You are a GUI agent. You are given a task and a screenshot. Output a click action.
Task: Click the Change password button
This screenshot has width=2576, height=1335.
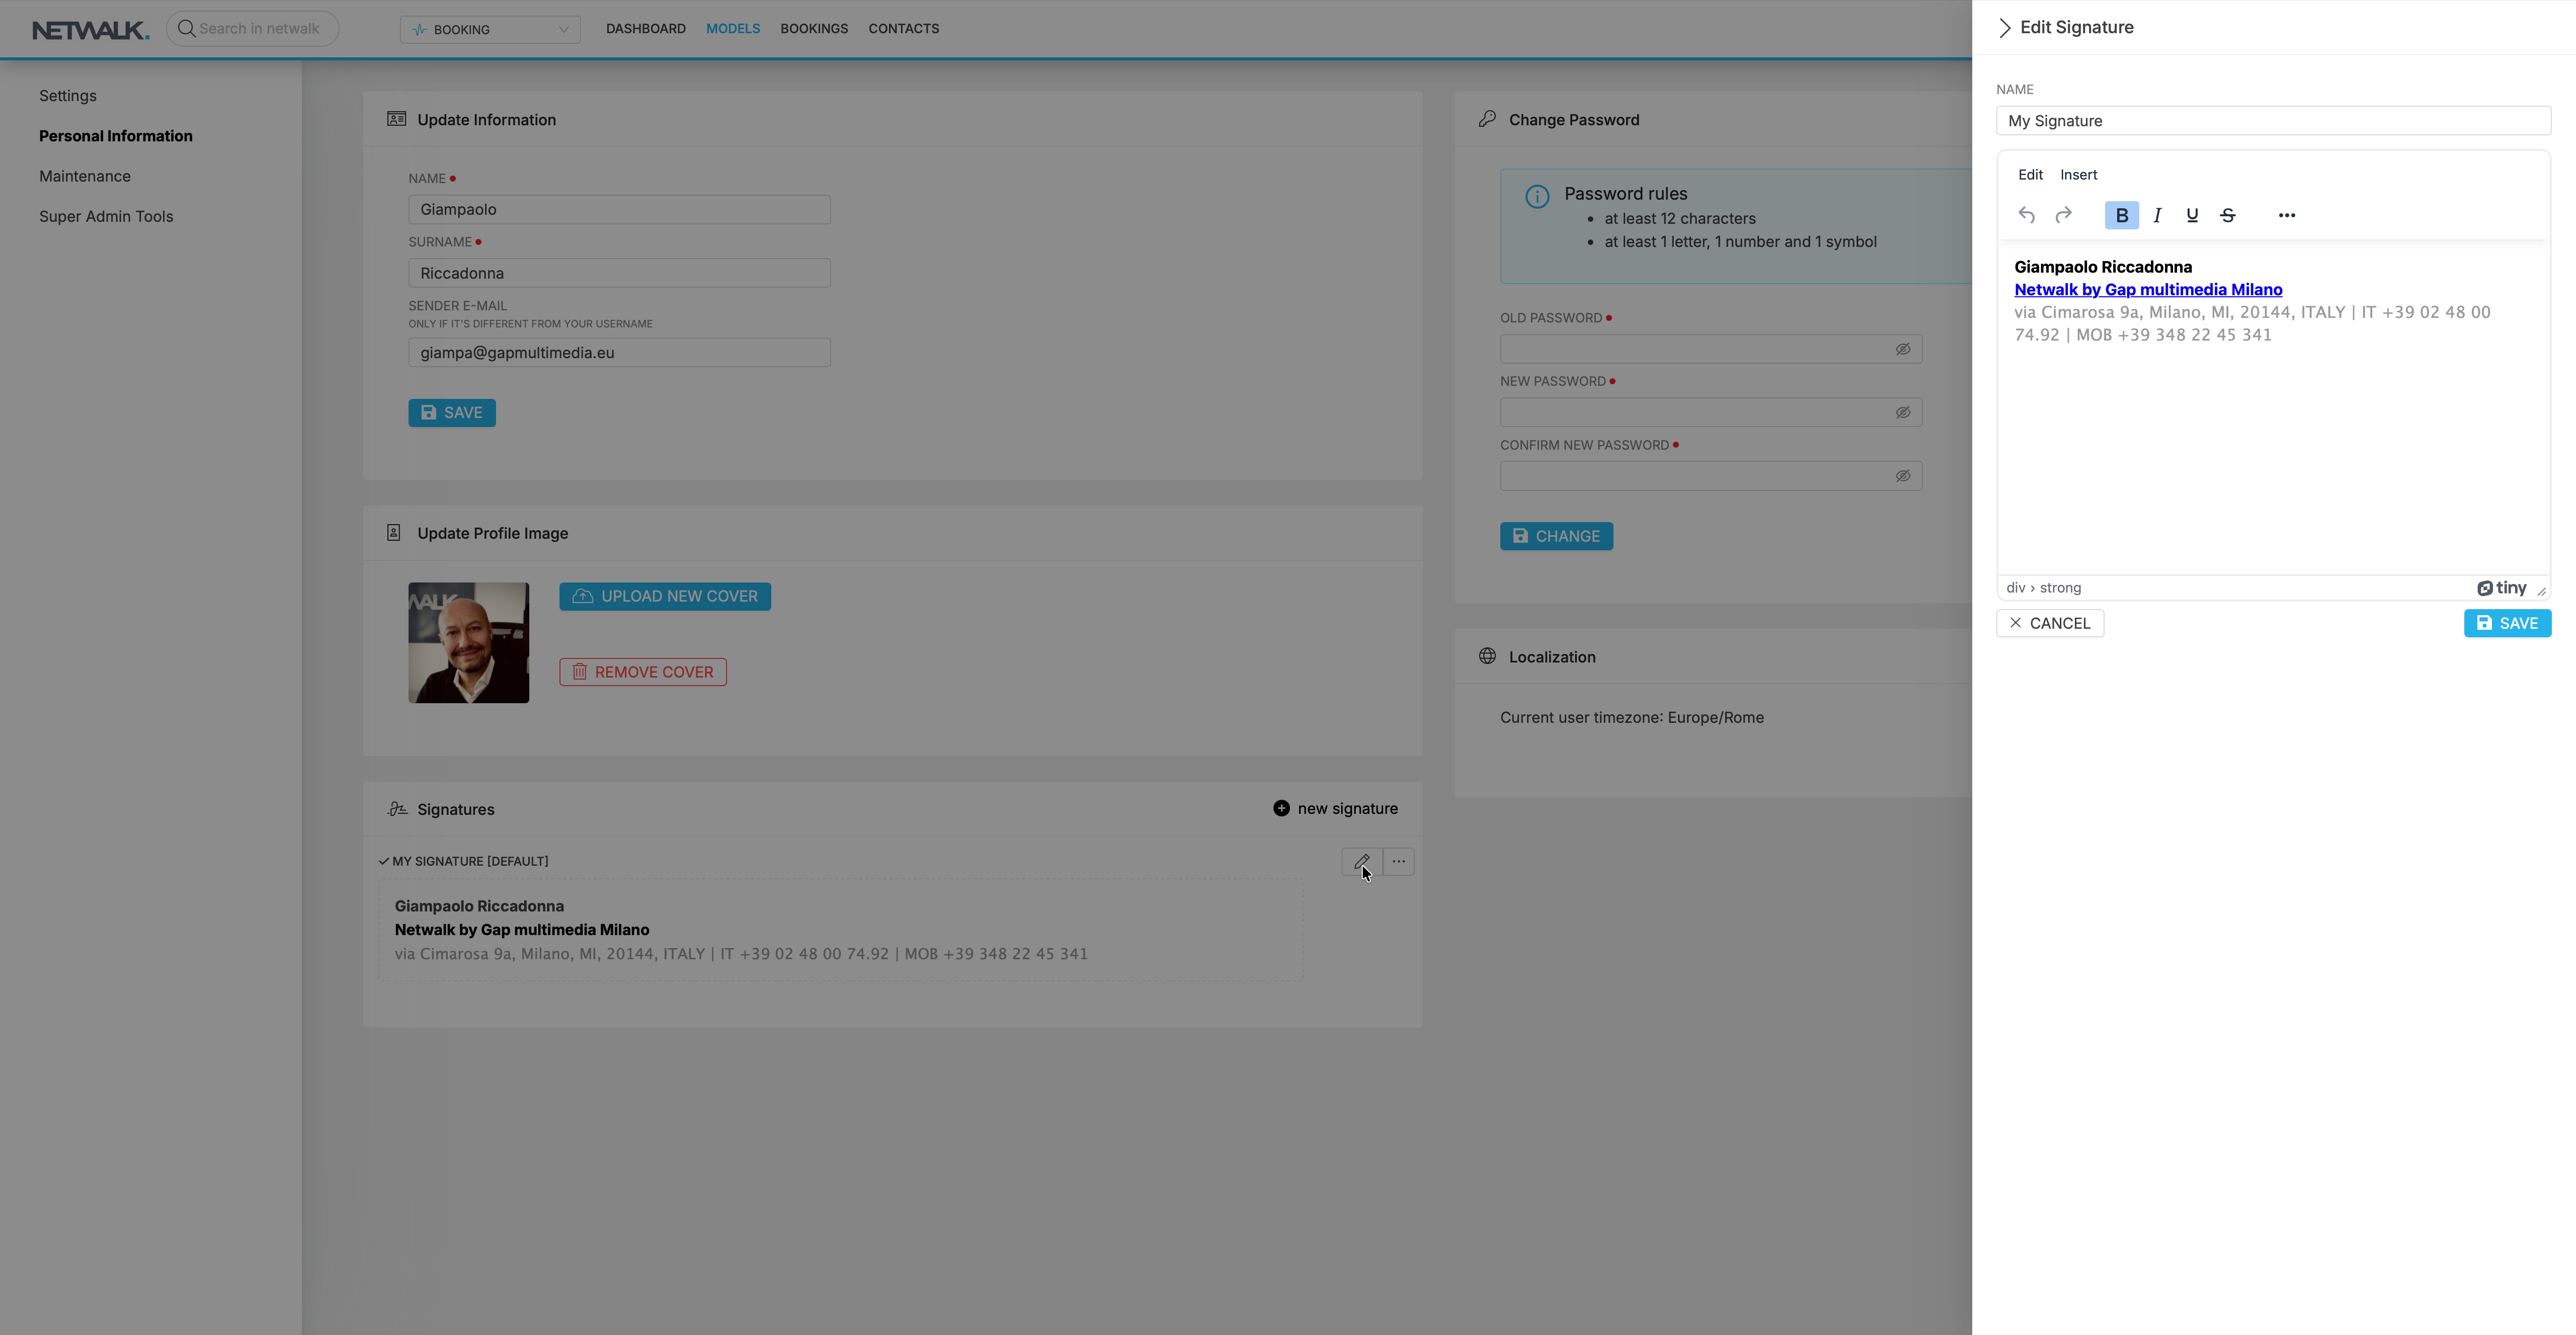[1556, 536]
